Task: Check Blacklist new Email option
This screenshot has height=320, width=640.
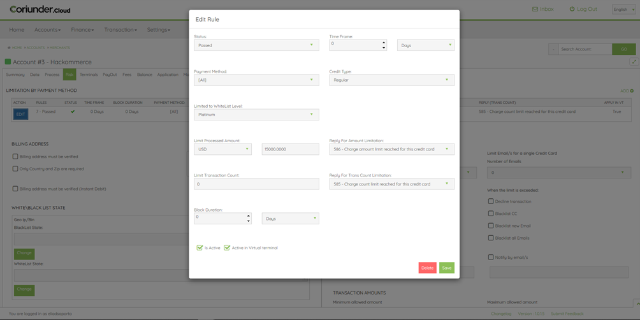Action: click(x=491, y=226)
